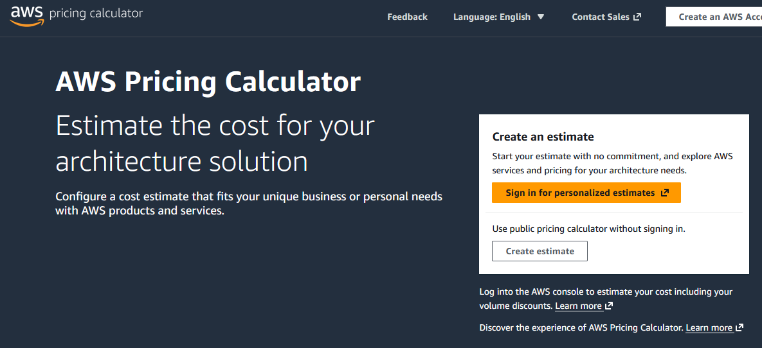Click external-link icon beside Contact Sales

pos(637,17)
